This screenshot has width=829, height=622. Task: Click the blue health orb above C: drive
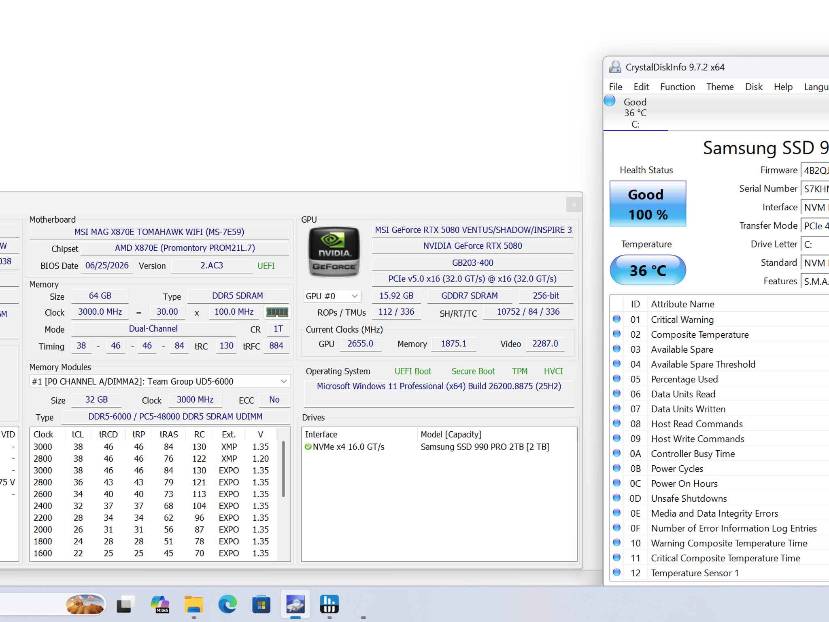coord(610,100)
